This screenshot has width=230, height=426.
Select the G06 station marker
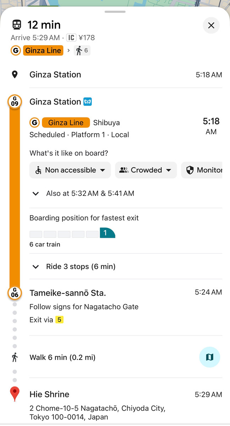click(x=15, y=293)
